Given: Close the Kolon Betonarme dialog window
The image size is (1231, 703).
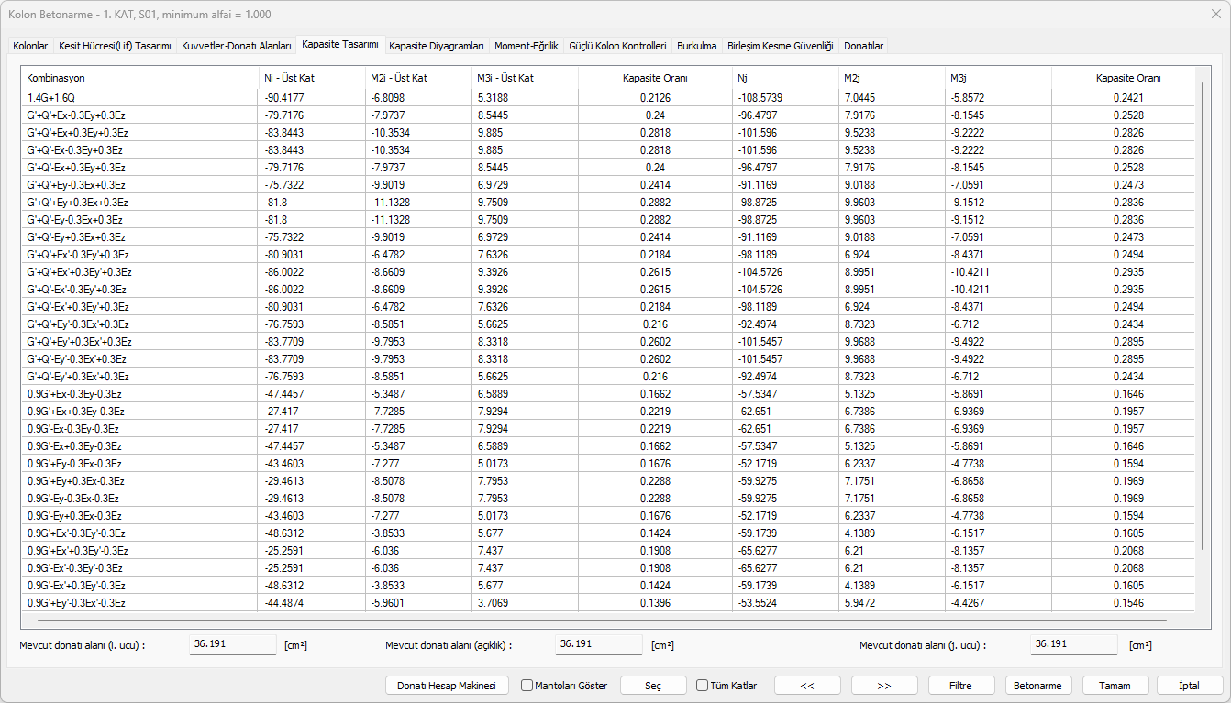Looking at the screenshot, I should pyautogui.click(x=1215, y=15).
